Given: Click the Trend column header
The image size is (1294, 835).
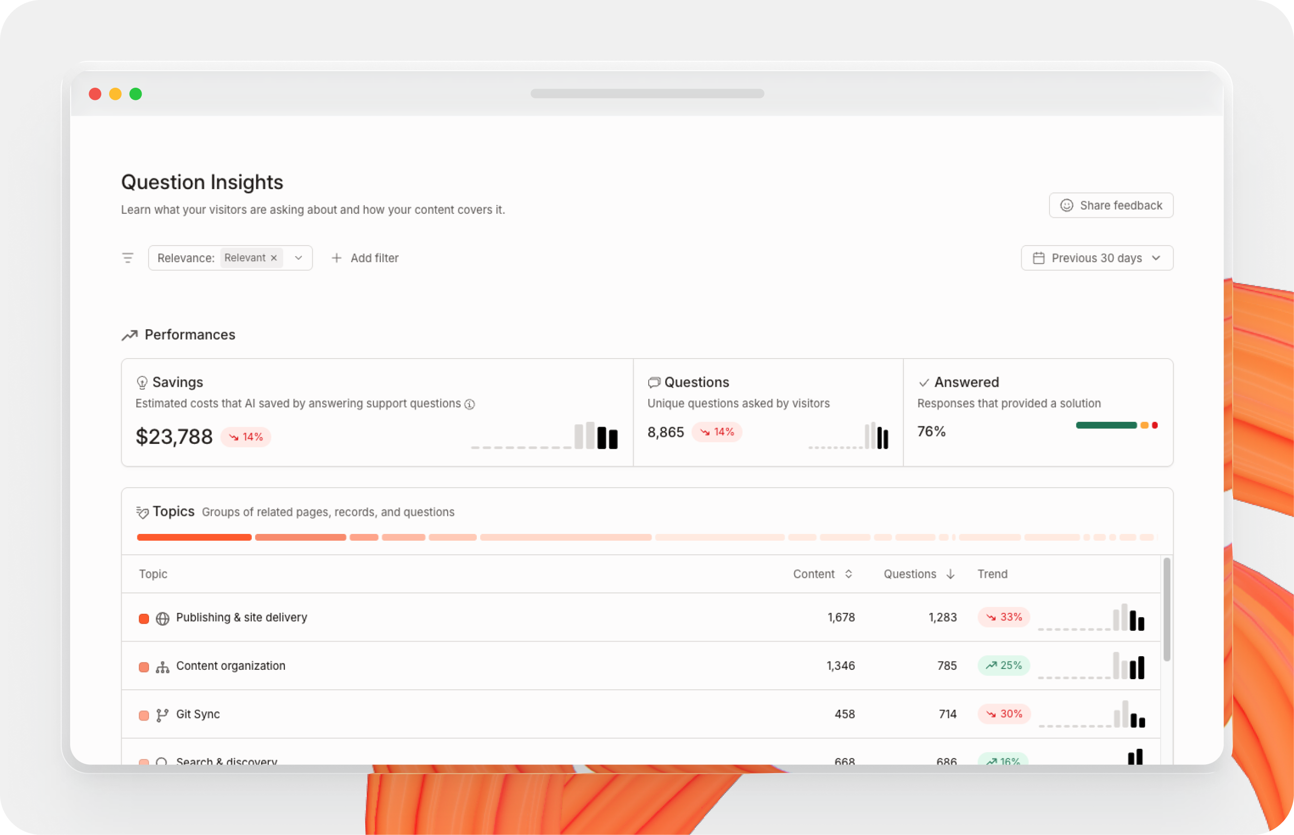Looking at the screenshot, I should (x=992, y=574).
